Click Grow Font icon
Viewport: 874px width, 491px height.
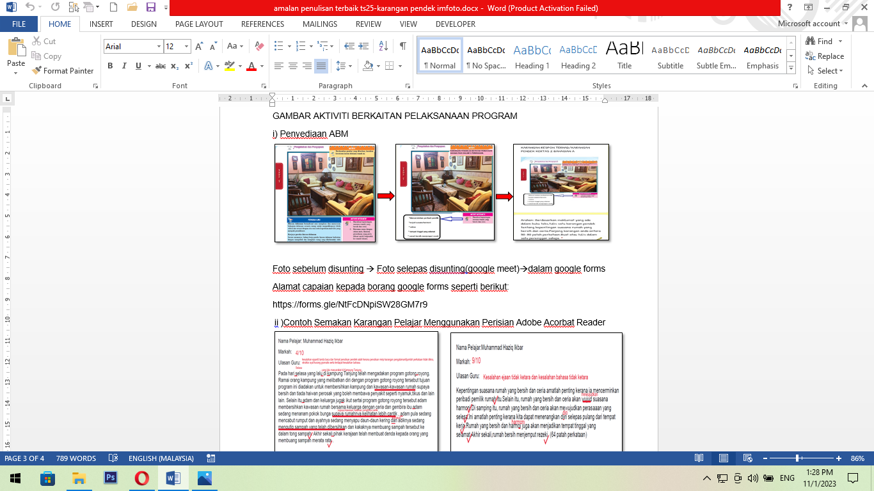click(x=199, y=46)
